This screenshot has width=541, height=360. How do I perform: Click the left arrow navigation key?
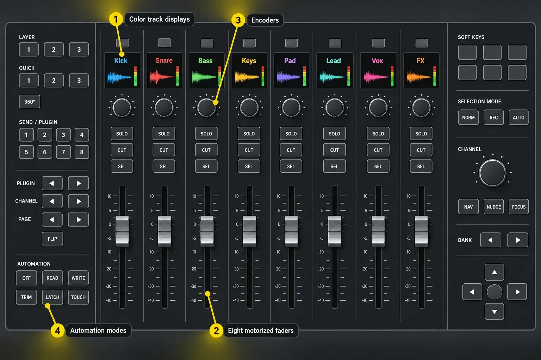pos(472,292)
